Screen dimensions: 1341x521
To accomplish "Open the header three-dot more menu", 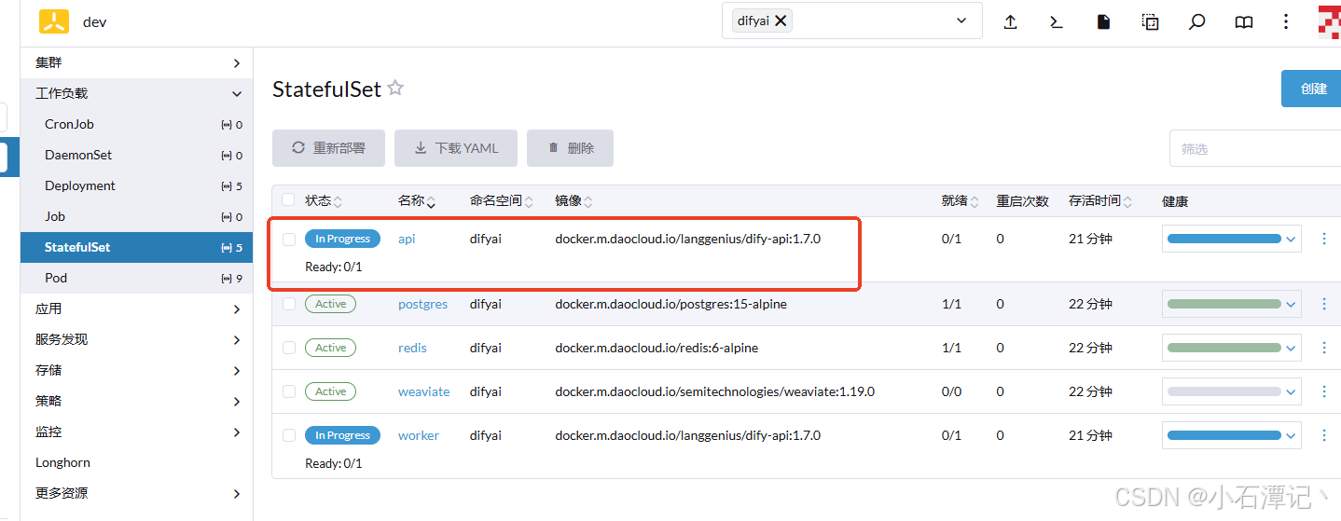I will [x=1286, y=21].
